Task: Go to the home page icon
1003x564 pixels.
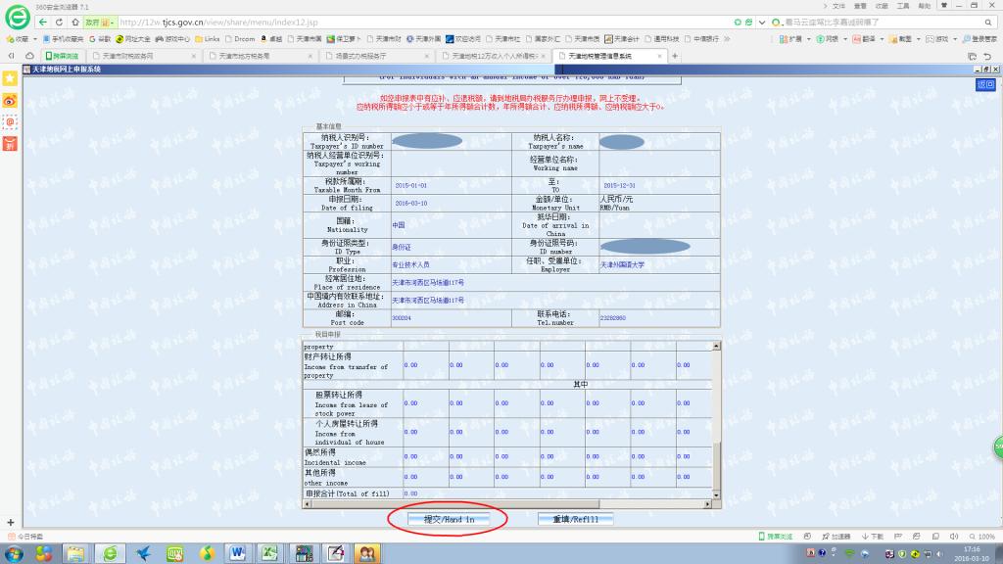Action: coord(75,22)
